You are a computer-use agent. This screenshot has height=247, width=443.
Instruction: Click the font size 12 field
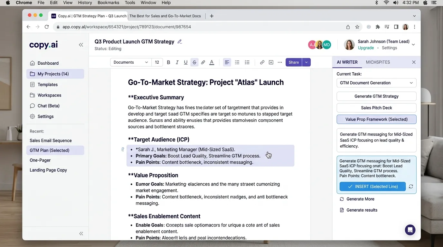[x=157, y=62]
